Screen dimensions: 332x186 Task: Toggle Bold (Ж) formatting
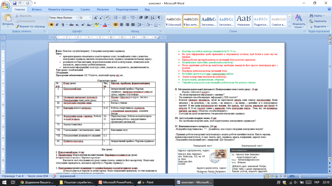coord(51,25)
